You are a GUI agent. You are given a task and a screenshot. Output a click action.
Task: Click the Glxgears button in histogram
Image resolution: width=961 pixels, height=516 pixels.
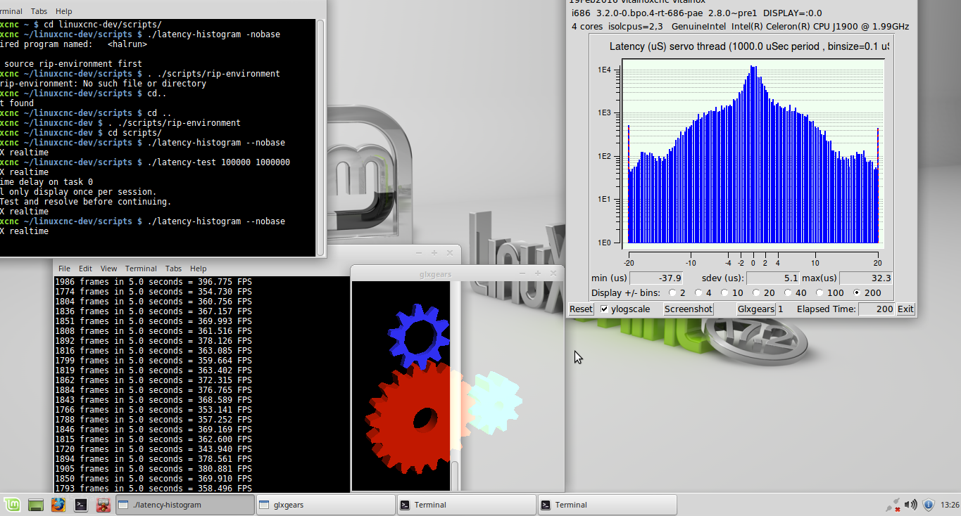click(756, 309)
